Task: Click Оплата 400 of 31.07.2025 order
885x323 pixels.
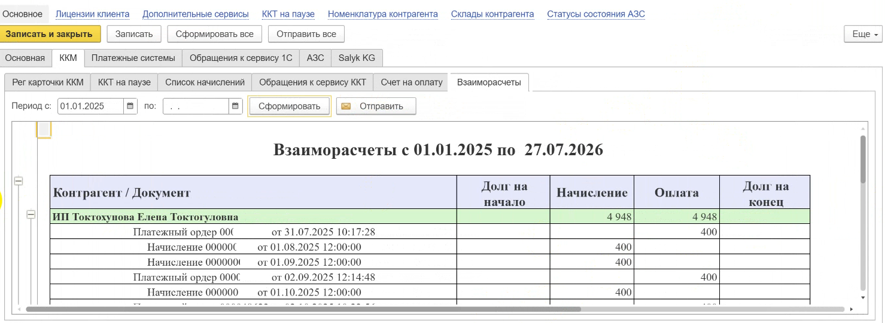Action: 709,232
